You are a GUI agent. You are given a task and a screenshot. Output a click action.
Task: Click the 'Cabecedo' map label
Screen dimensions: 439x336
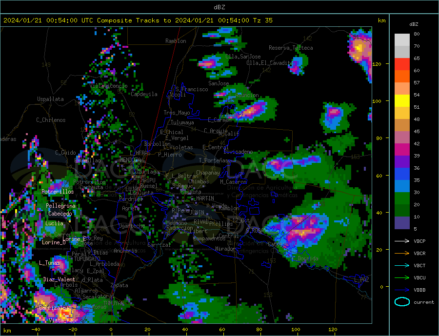click(x=60, y=214)
